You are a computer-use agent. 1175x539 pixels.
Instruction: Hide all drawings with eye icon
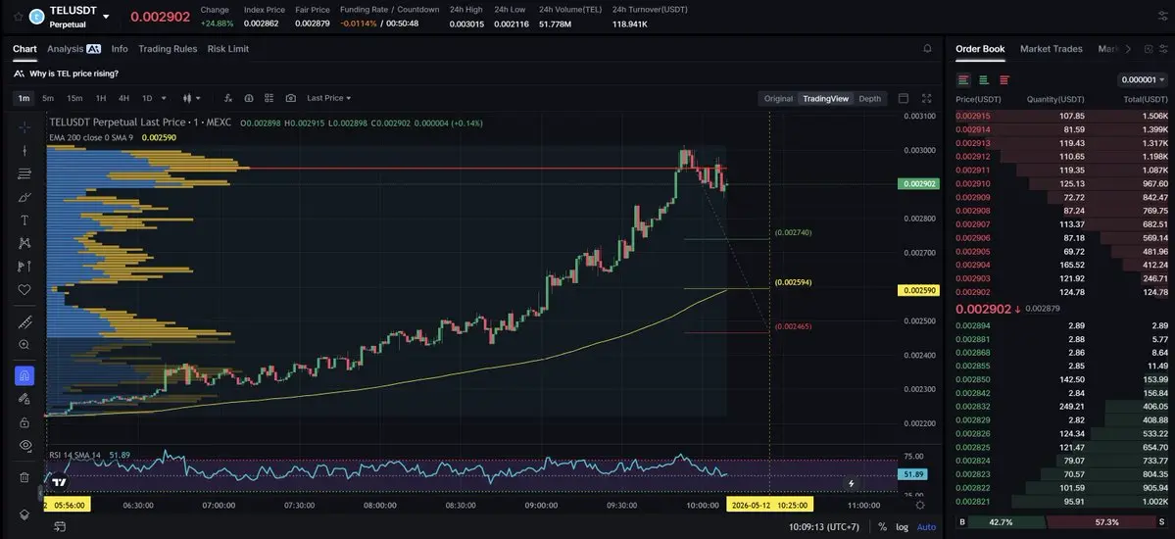(x=24, y=445)
